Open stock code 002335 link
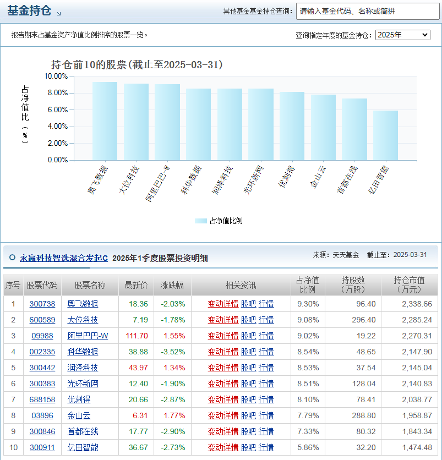The height and width of the screenshot is (460, 442). 42,352
